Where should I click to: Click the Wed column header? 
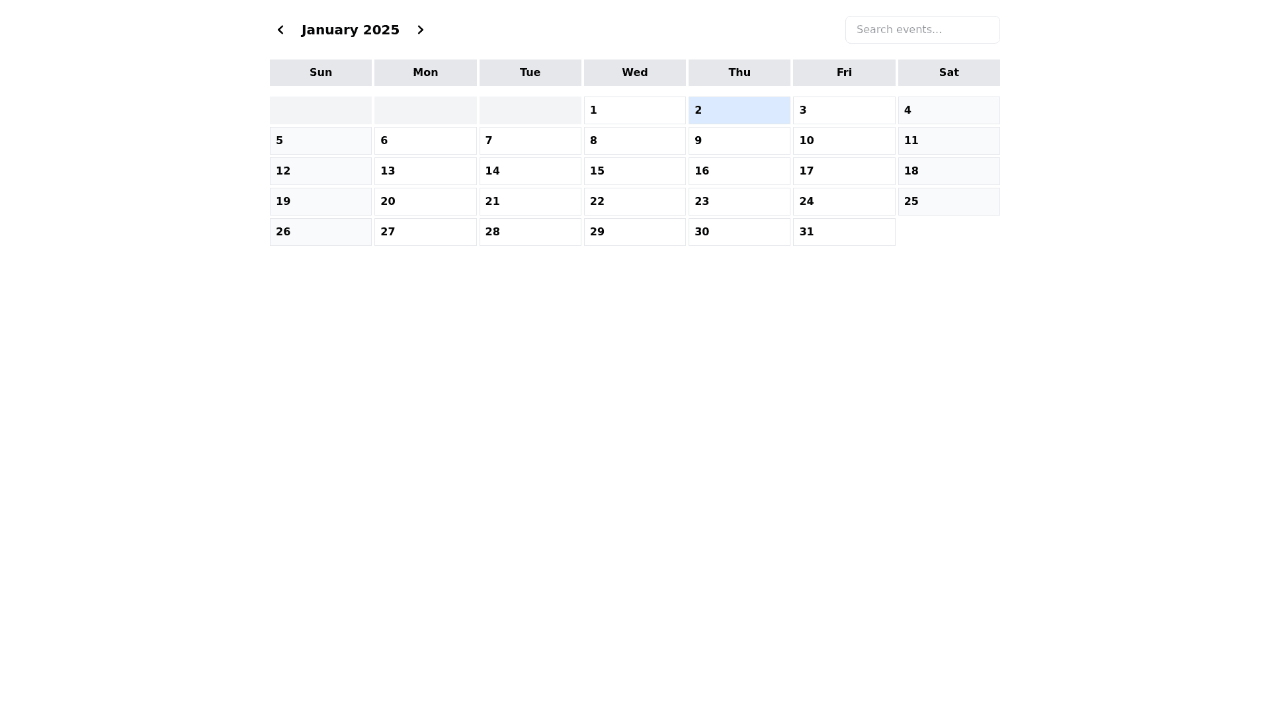tap(634, 73)
